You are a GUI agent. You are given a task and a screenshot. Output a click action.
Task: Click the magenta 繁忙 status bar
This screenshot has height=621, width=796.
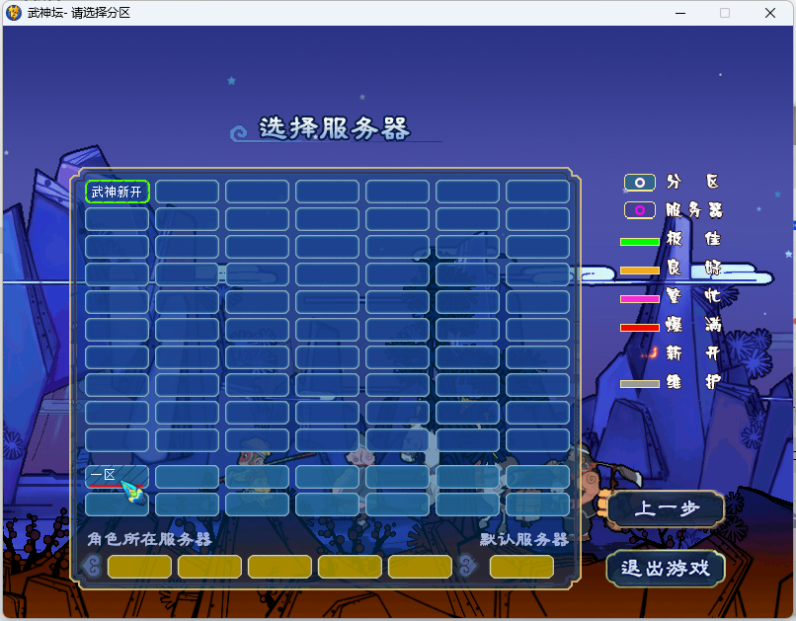[639, 298]
